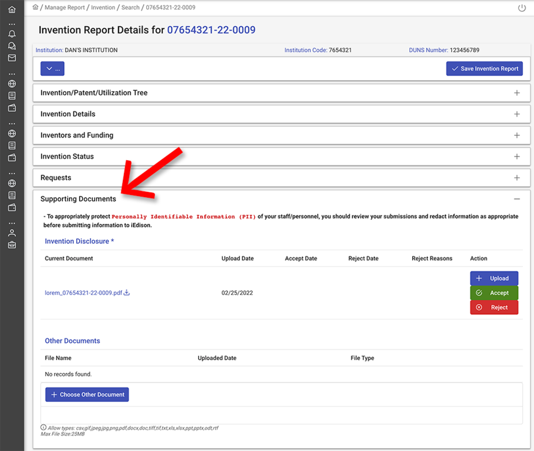This screenshot has width=534, height=451.
Task: Expand the Inventors and Funding section
Action: (x=517, y=135)
